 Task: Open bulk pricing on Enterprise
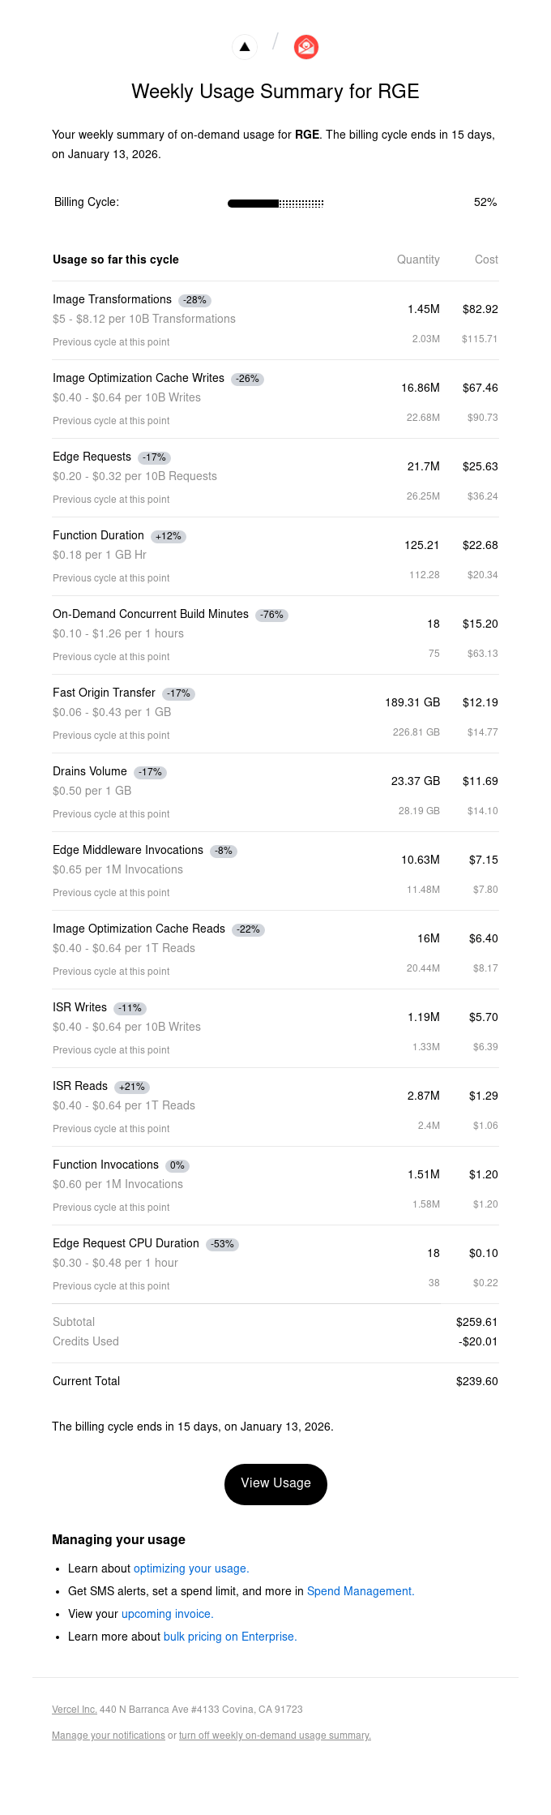(x=229, y=1636)
